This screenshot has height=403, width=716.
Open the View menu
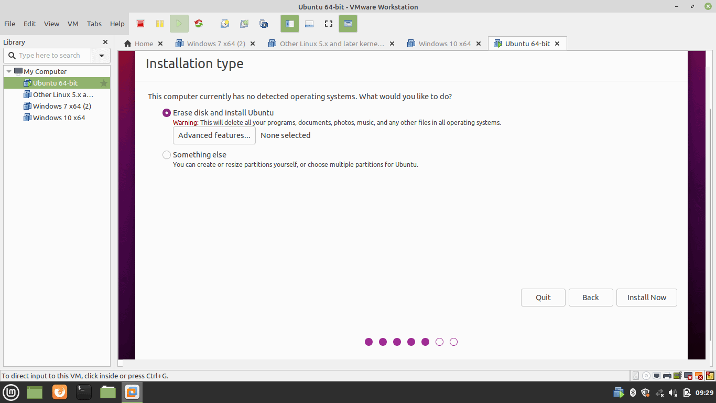pos(52,24)
